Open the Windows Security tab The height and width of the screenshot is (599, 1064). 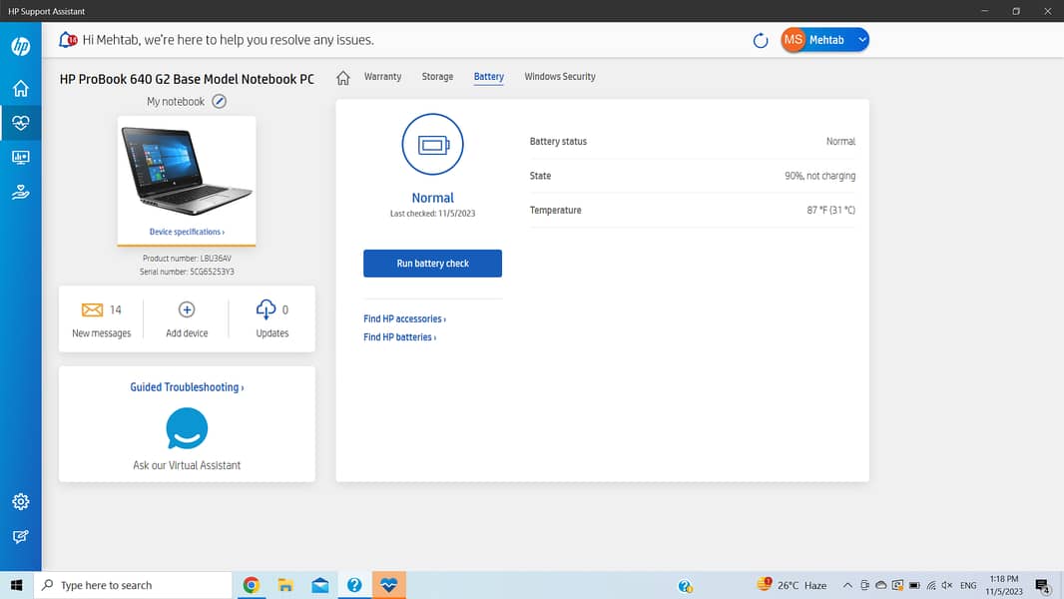560,77
